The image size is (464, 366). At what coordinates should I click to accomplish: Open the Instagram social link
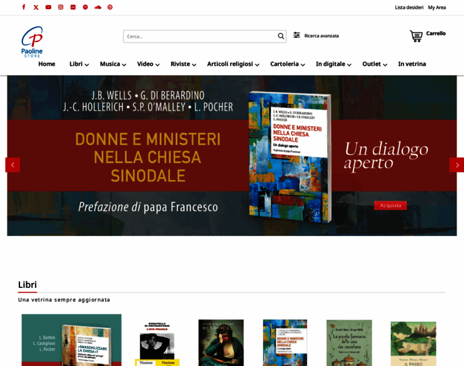coord(60,7)
